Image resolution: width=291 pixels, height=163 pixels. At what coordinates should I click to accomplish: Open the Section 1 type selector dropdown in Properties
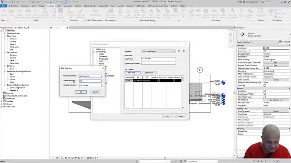click(x=258, y=42)
